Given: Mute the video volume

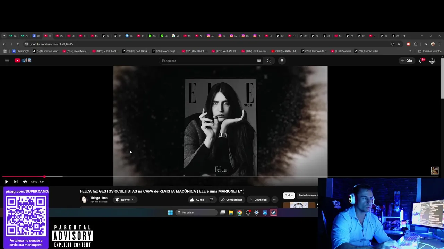Looking at the screenshot, I should coord(25,182).
